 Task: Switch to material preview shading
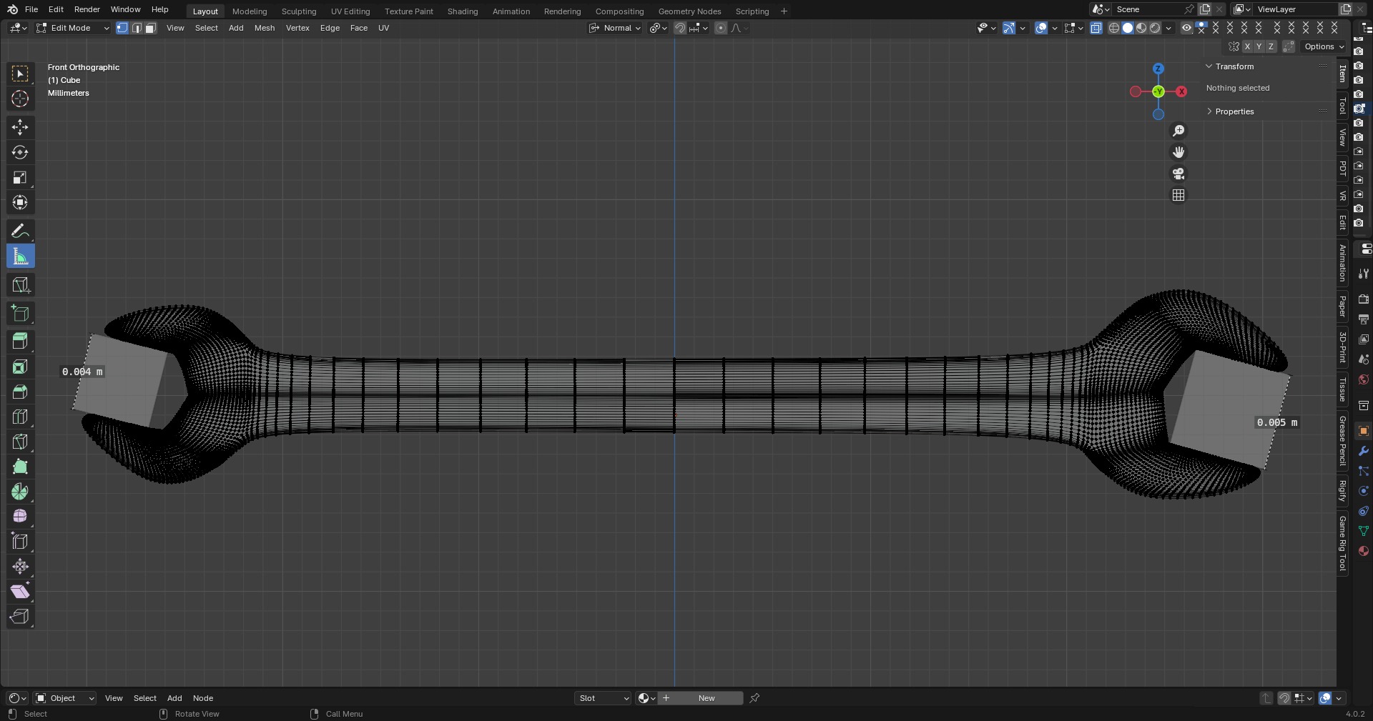tap(1141, 28)
